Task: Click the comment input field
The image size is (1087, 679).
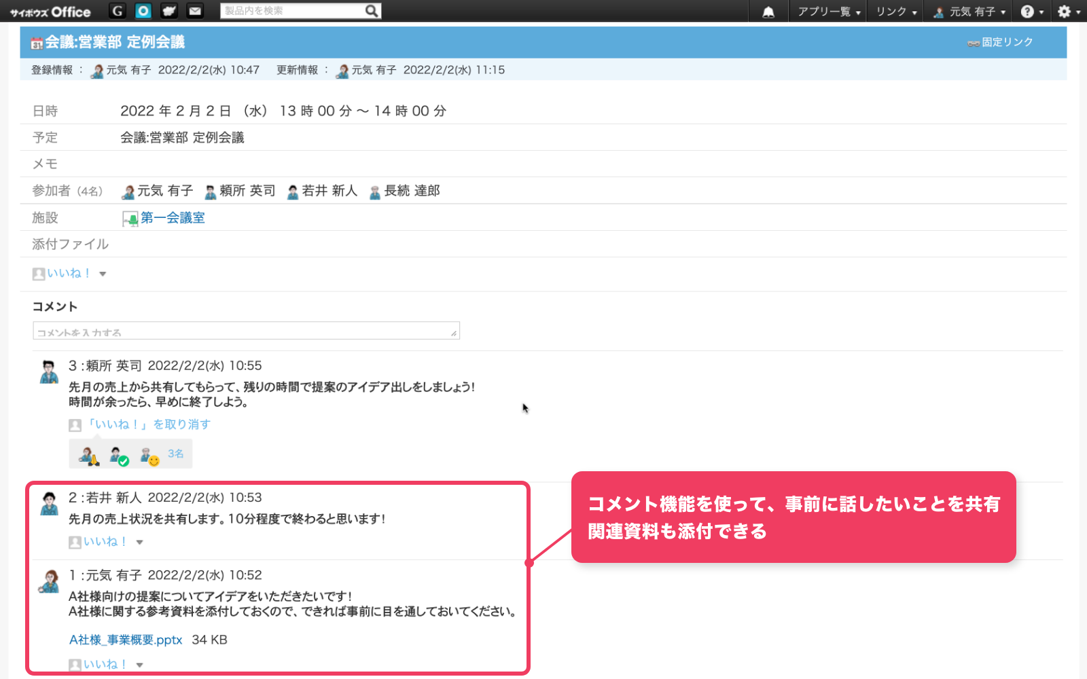Action: coord(246,331)
